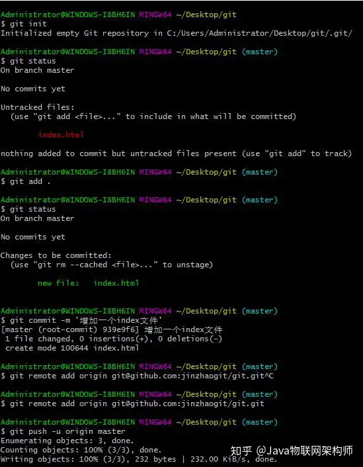
Task: Click the "Enumerating objects: 3, done." line
Action: pyautogui.click(x=67, y=441)
